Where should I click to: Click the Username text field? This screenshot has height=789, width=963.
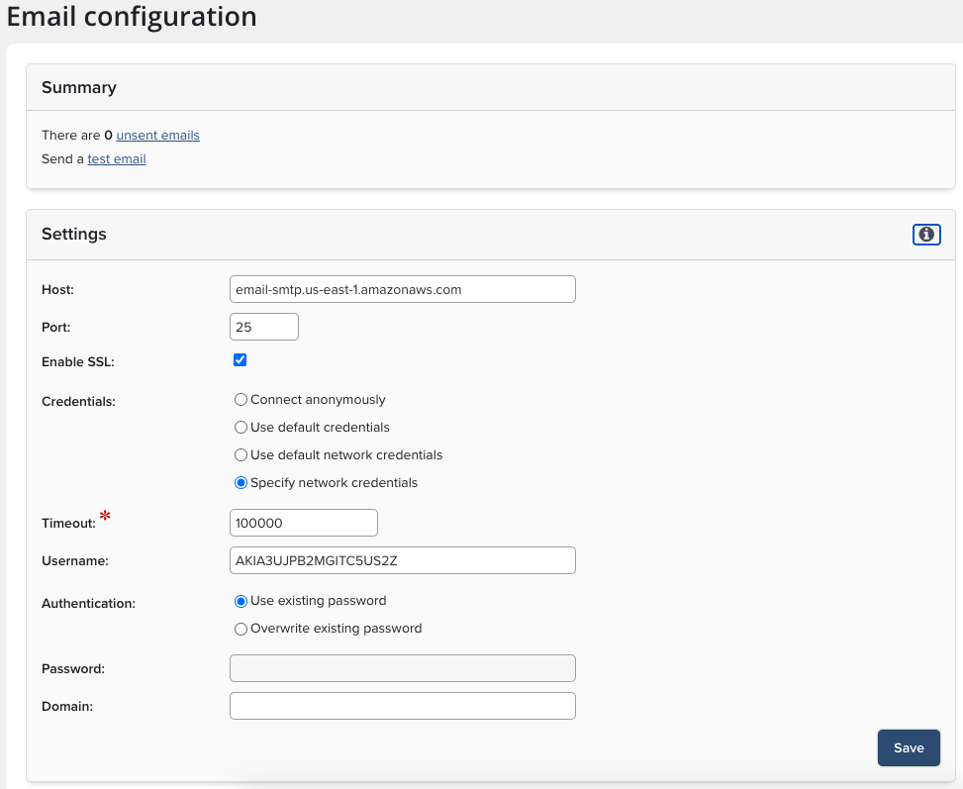click(x=402, y=560)
